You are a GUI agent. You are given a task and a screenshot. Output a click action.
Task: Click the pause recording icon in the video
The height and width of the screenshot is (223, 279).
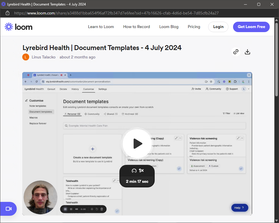(x=71, y=209)
